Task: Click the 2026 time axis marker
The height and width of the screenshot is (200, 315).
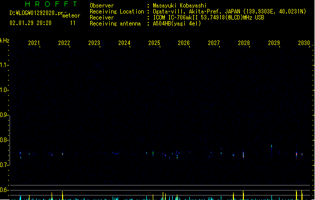Action: tap(184, 43)
